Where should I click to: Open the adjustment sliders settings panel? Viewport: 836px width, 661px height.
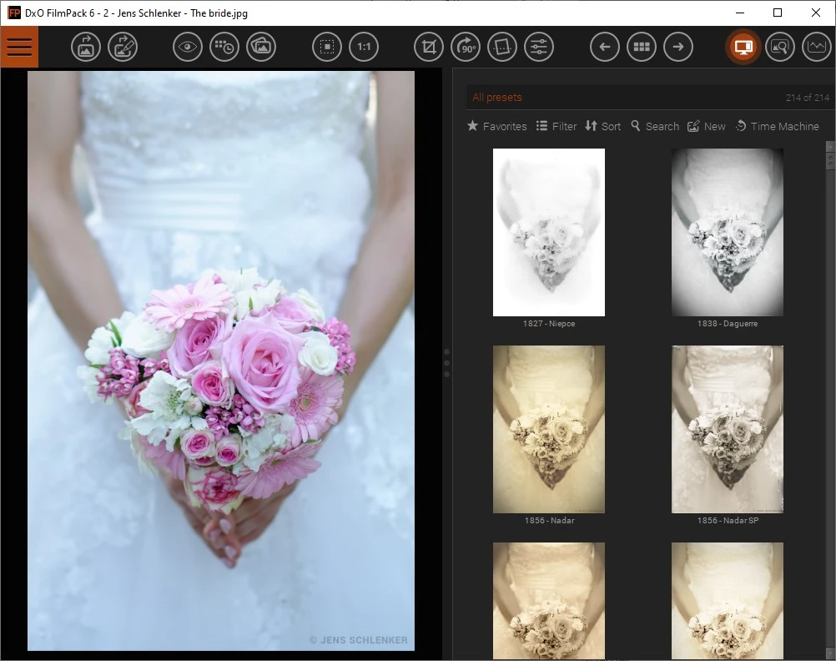click(x=539, y=47)
